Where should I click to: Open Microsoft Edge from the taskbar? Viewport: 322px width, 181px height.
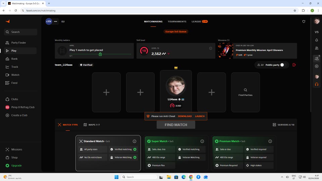183,177
